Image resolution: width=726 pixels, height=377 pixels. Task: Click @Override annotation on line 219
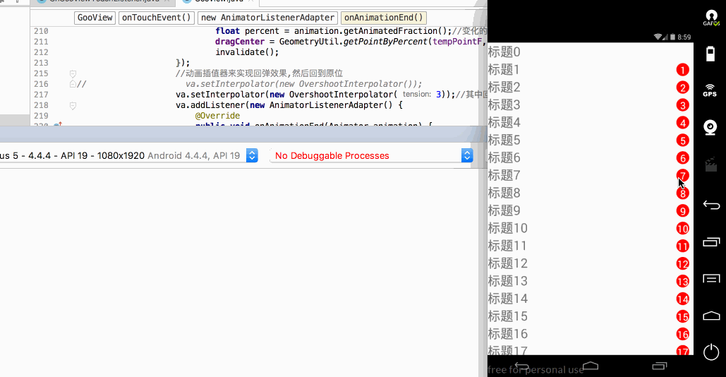[217, 116]
